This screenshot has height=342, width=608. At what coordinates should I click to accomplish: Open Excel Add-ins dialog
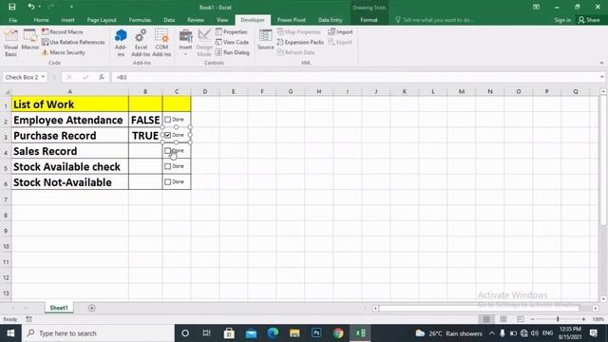(141, 44)
